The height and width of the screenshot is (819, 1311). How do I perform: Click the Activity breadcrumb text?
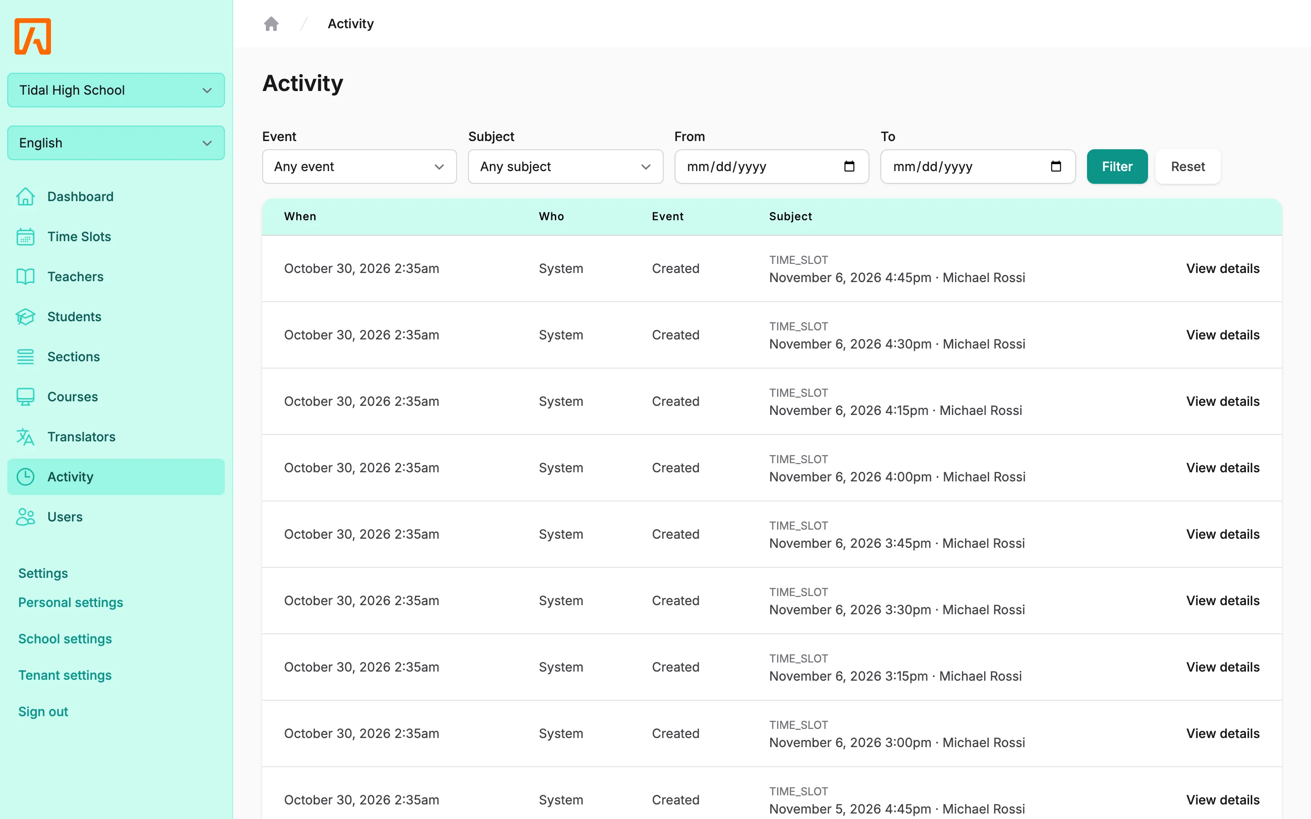[x=351, y=24]
